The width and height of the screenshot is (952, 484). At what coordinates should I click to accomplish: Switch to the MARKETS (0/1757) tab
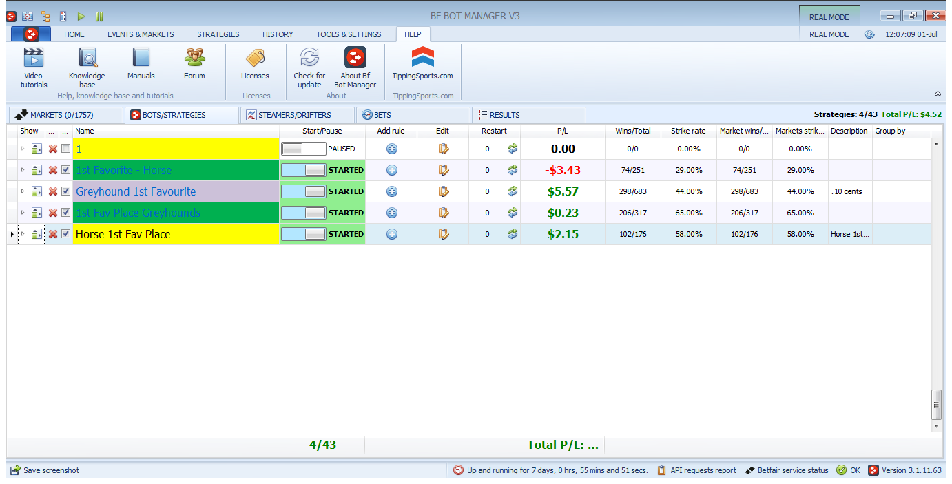[x=65, y=115]
